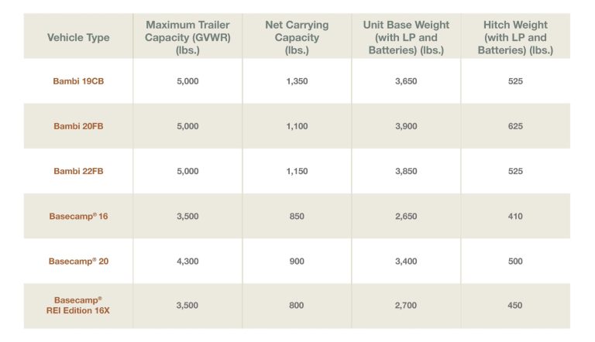
Task: Select the Unit Base Weight column header
Action: 406,37
